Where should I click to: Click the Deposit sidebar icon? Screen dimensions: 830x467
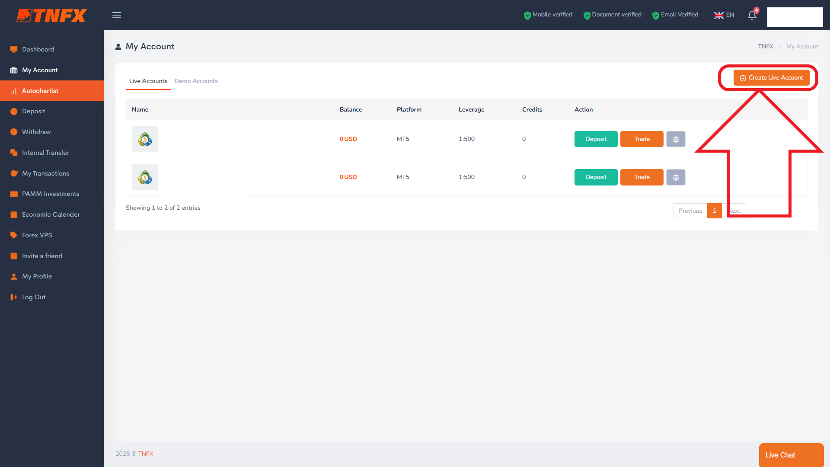pyautogui.click(x=14, y=112)
